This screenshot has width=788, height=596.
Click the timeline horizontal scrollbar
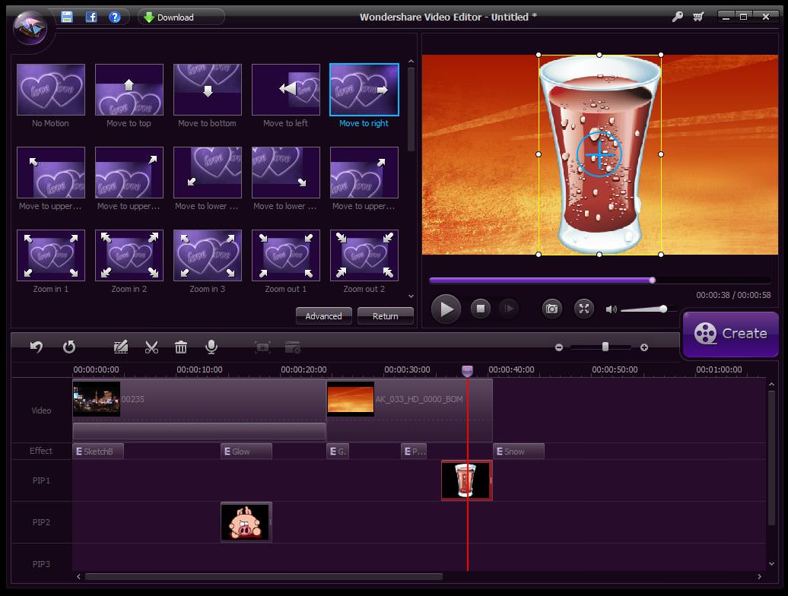click(264, 576)
